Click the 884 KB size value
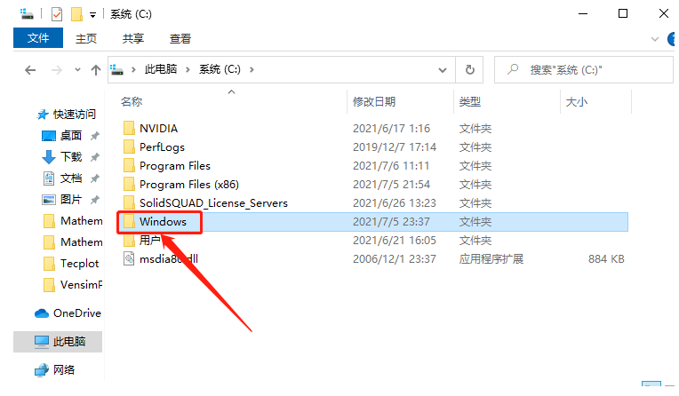The image size is (679, 396). click(606, 258)
